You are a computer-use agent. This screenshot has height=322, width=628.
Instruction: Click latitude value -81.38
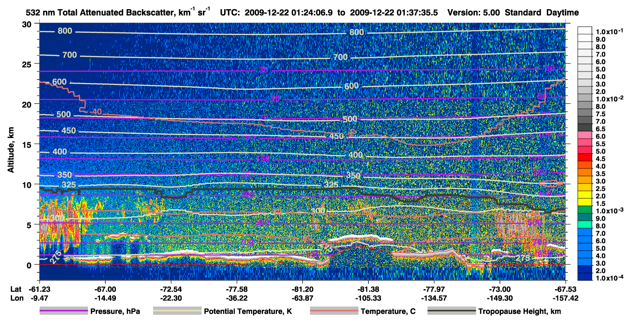[369, 289]
